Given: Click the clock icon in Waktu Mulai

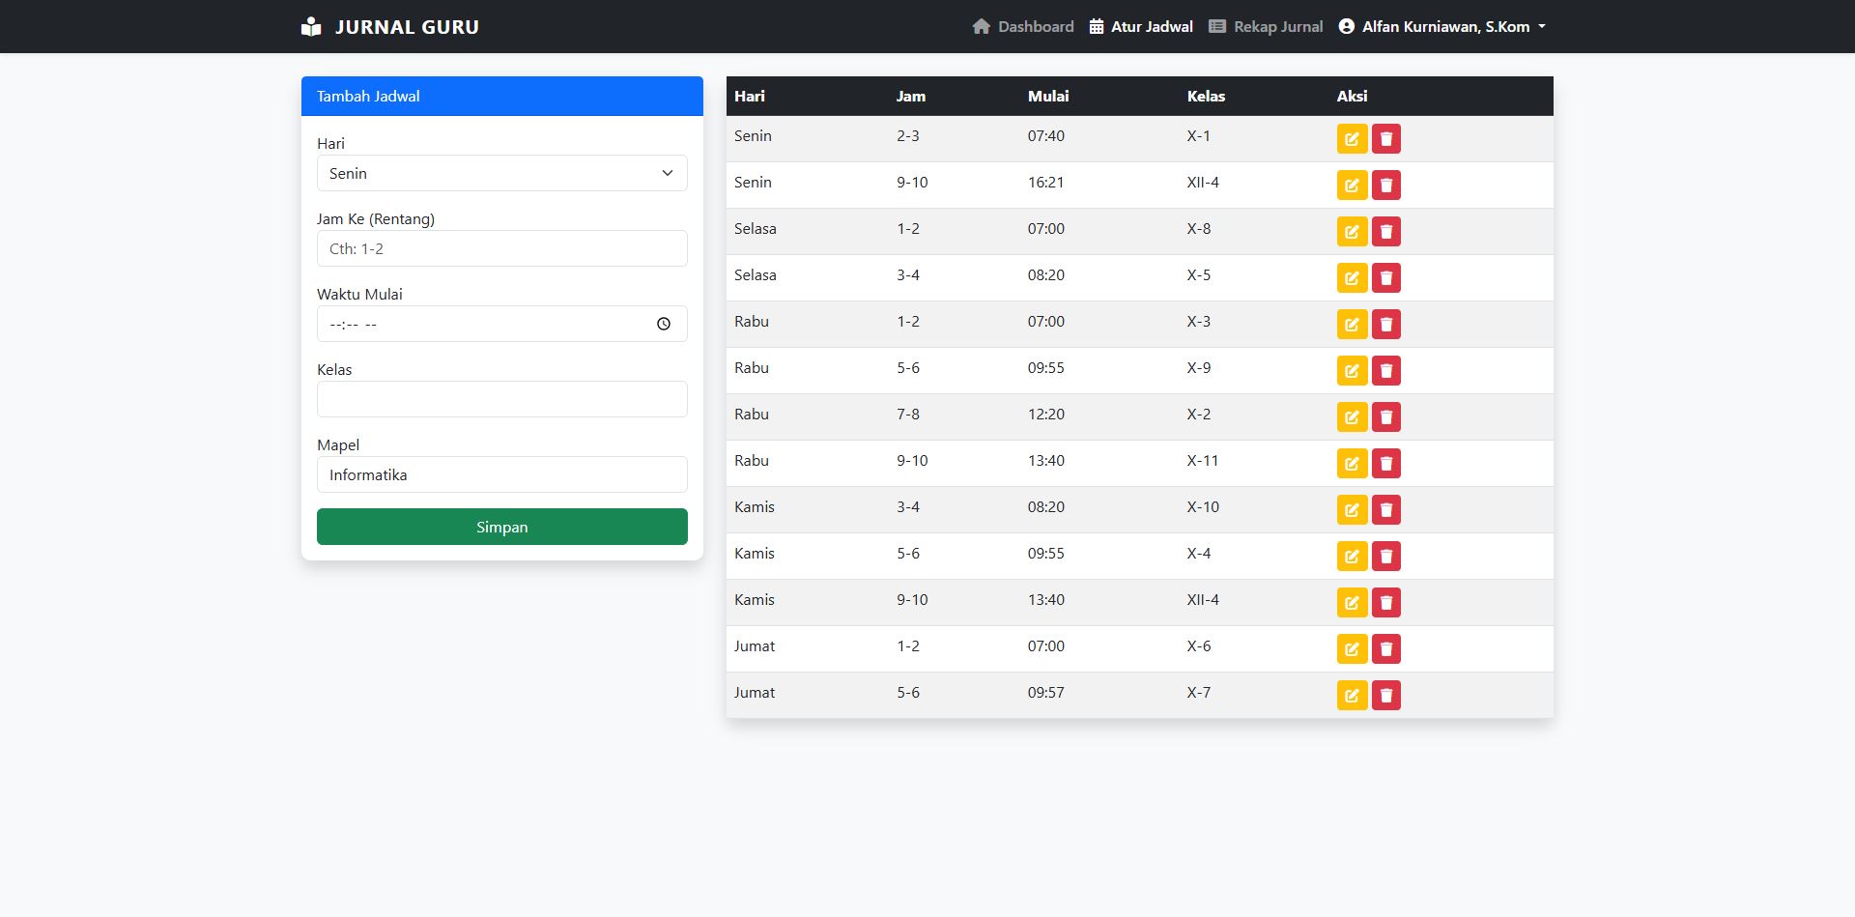Looking at the screenshot, I should coord(664,325).
